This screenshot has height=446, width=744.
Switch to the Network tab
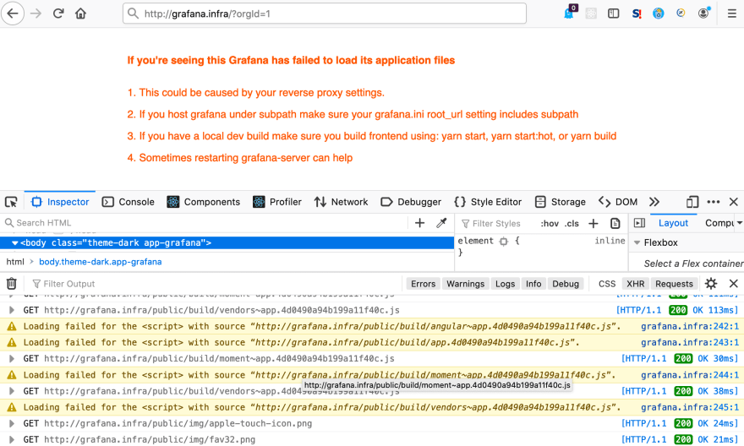341,202
